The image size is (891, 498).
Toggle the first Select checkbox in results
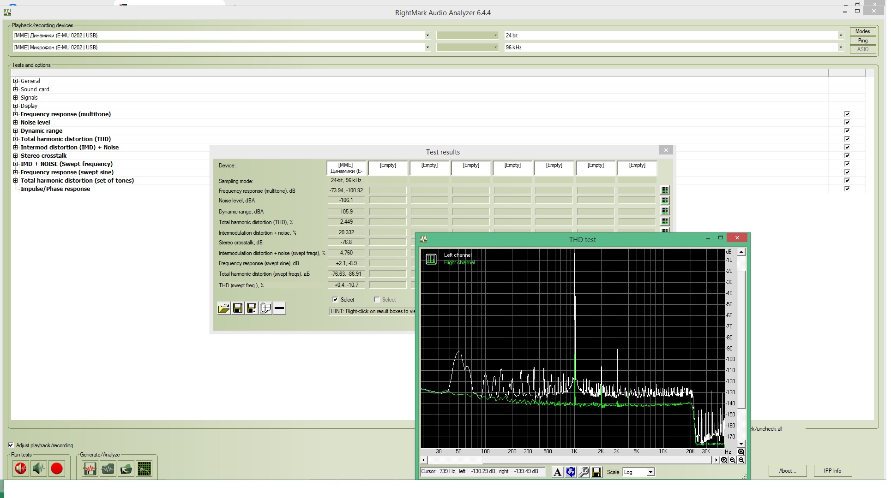click(335, 300)
